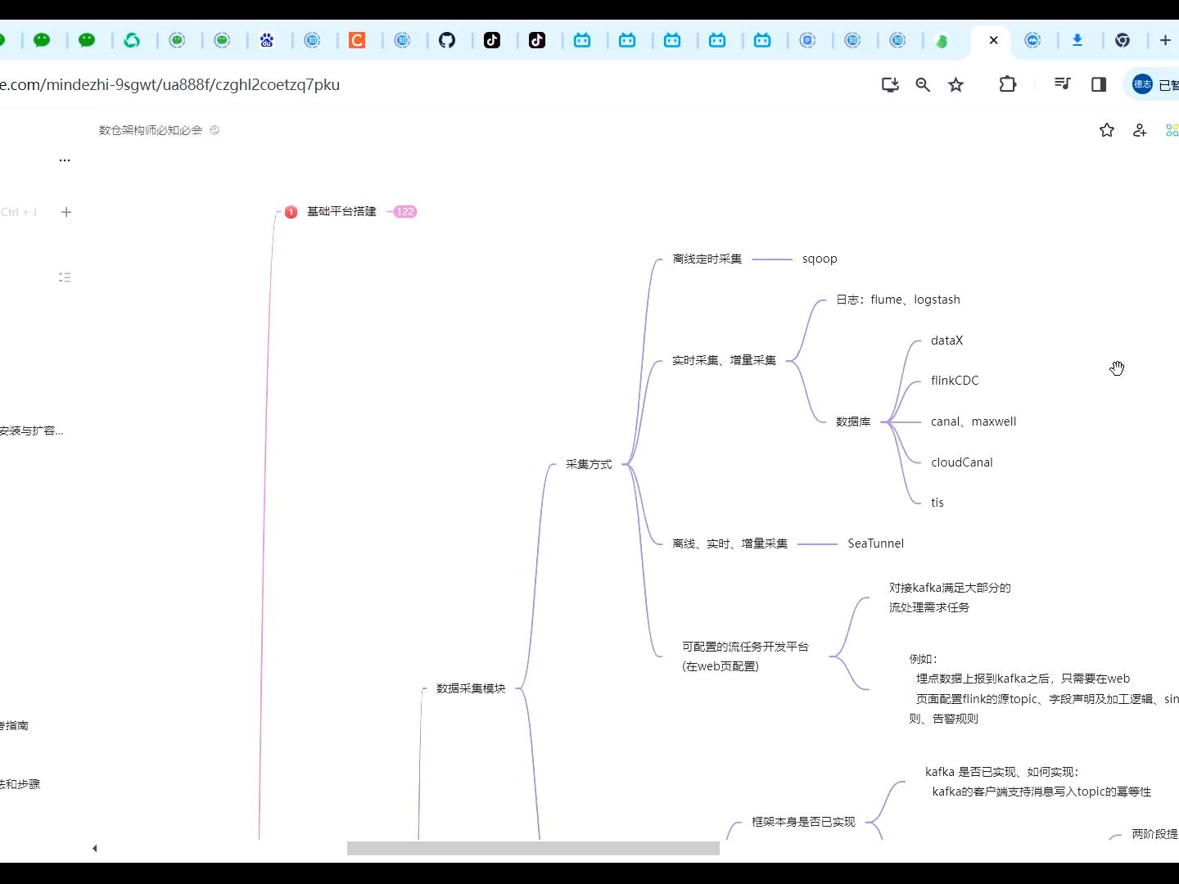The image size is (1179, 884).
Task: Open the colorful apps grid icon
Action: pyautogui.click(x=1172, y=130)
